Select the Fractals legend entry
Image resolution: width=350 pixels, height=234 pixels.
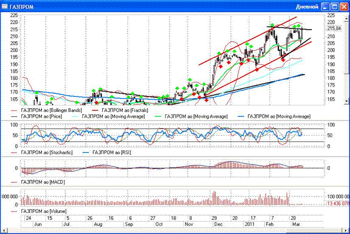point(120,110)
